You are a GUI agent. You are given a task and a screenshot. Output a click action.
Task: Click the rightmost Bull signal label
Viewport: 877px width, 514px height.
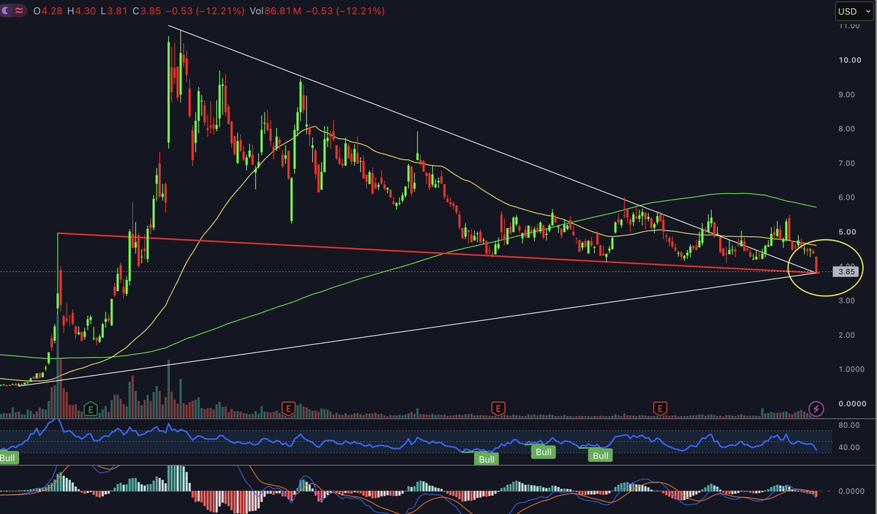click(601, 456)
